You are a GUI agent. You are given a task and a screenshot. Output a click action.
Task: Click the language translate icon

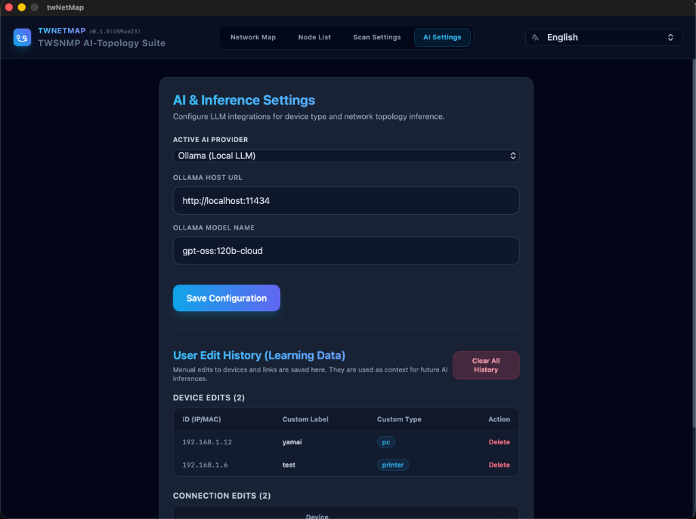(x=536, y=38)
